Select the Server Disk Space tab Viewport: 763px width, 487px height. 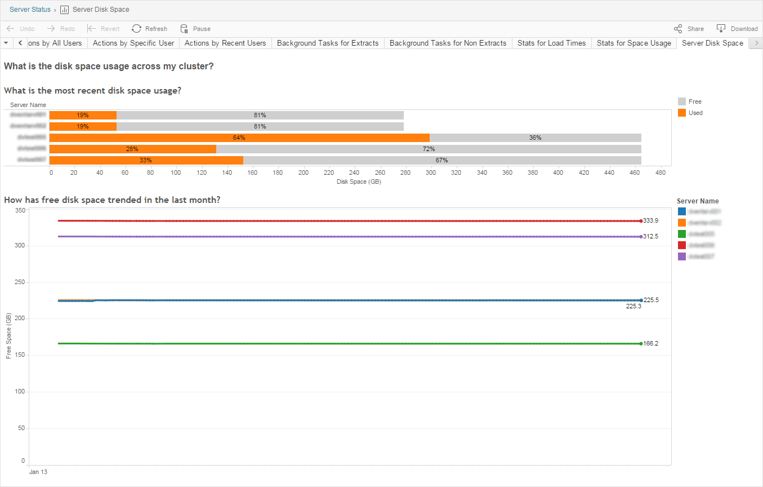pyautogui.click(x=712, y=43)
